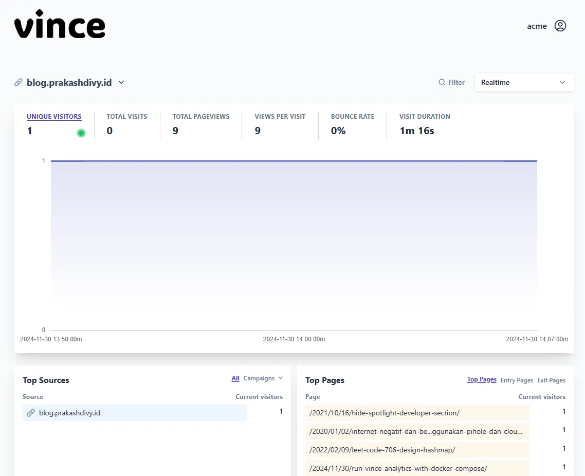Screen dimensions: 585x476
Task: Switch to the Entry Pages tab
Action: pos(517,380)
